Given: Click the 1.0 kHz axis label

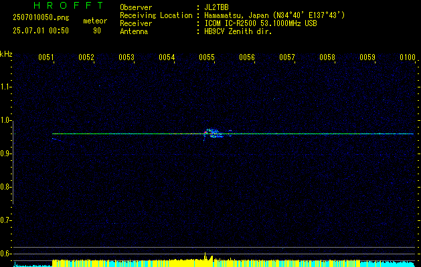Looking at the screenshot, I should (6, 121).
